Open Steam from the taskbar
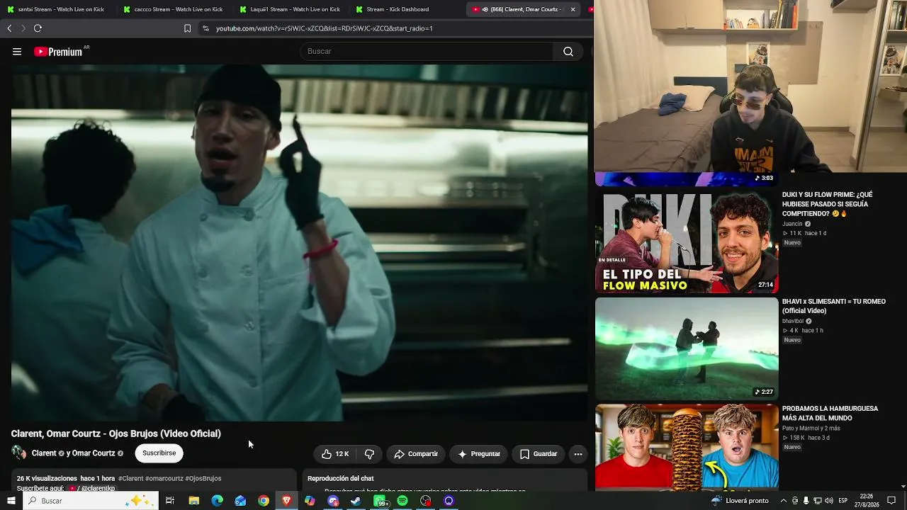This screenshot has width=907, height=510. click(356, 501)
